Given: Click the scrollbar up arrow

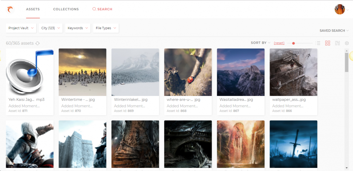Looking at the screenshot, I should tap(347, 51).
